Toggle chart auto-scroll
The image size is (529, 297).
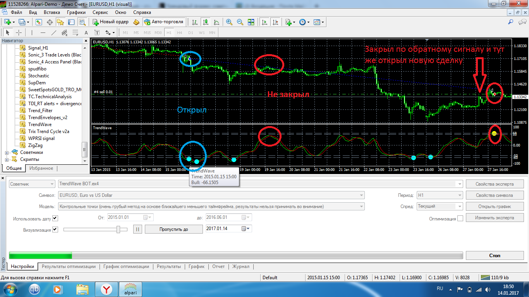[265, 22]
